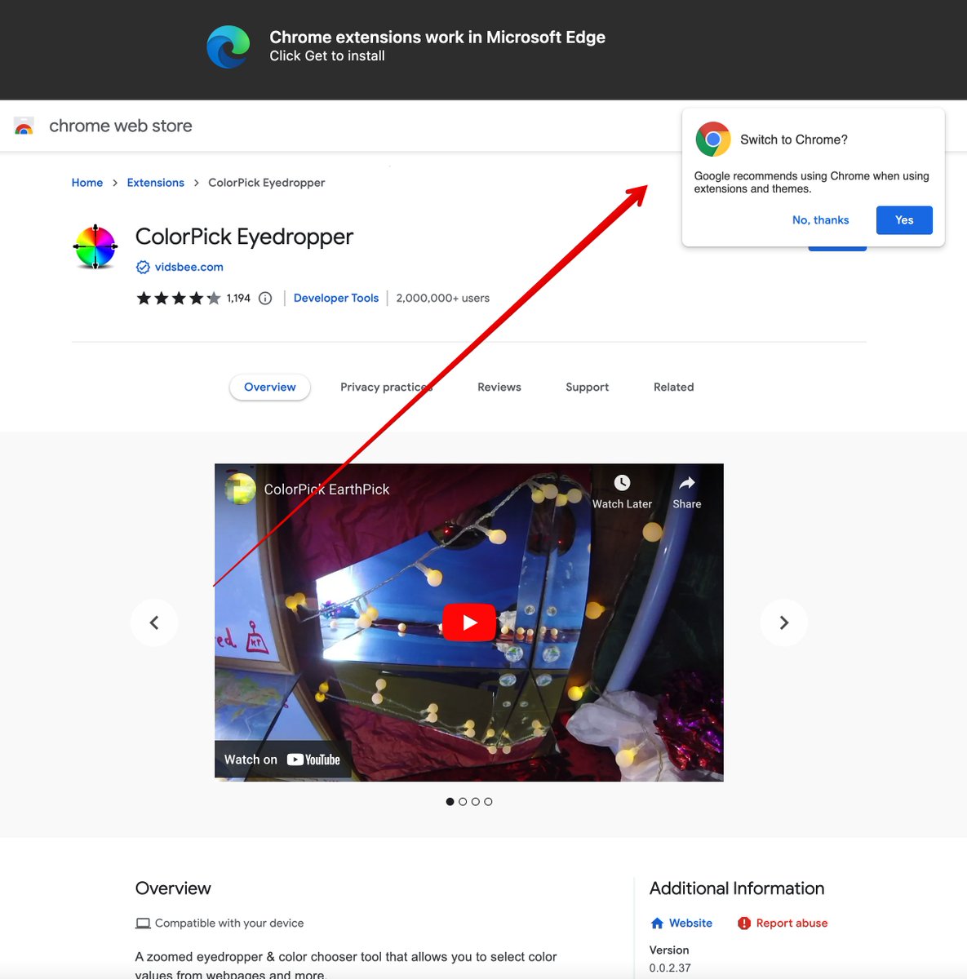Image resolution: width=967 pixels, height=979 pixels.
Task: Open the Extensions breadcrumb link
Action: point(156,183)
